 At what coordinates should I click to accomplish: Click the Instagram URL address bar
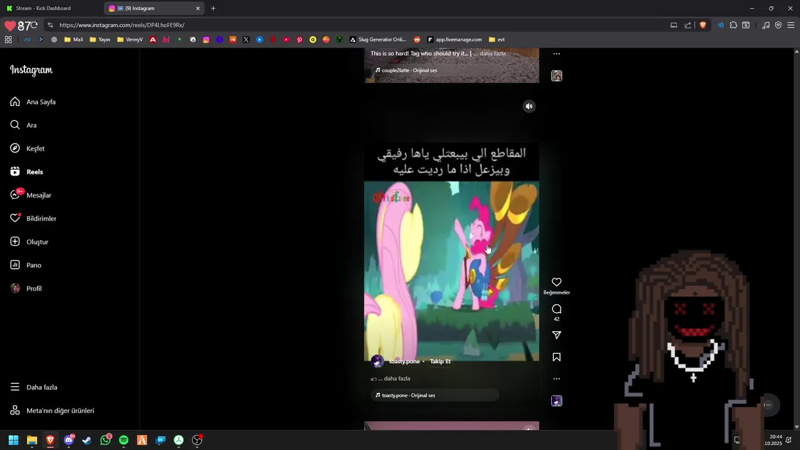[356, 25]
